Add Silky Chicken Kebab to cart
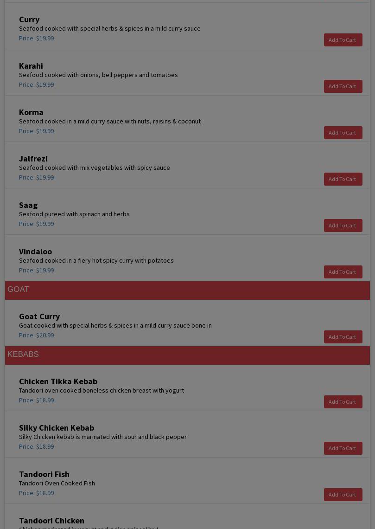Viewport: 375px width, 529px height. [343, 448]
